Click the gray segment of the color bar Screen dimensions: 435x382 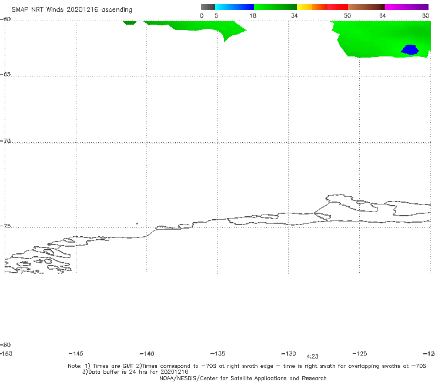[x=208, y=7]
